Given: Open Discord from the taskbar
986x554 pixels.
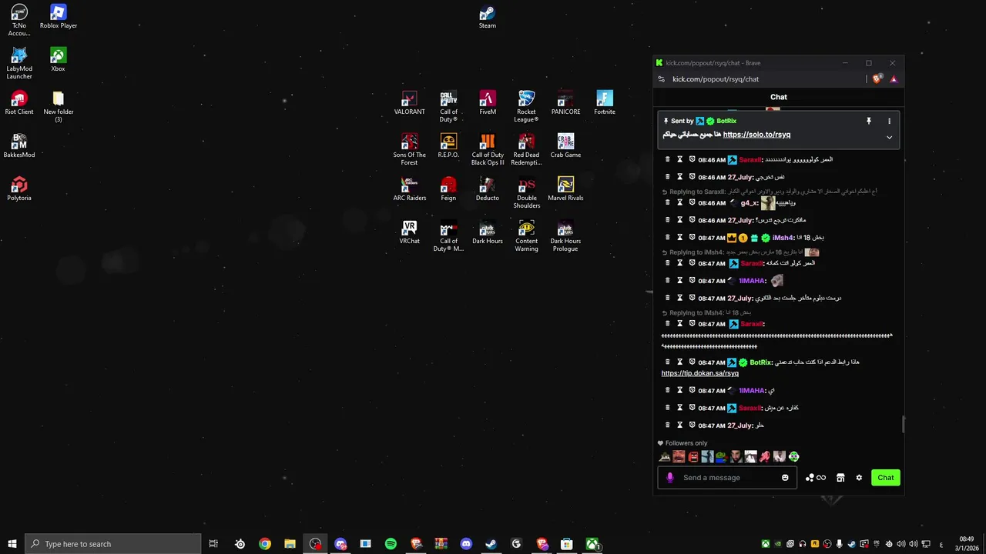Looking at the screenshot, I should click(x=466, y=544).
